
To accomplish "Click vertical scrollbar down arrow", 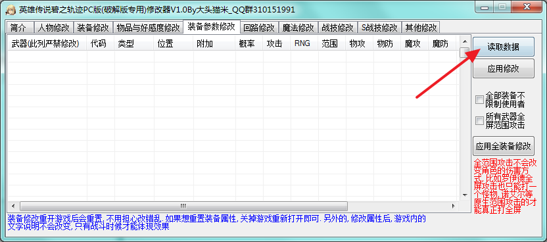I will (x=465, y=195).
